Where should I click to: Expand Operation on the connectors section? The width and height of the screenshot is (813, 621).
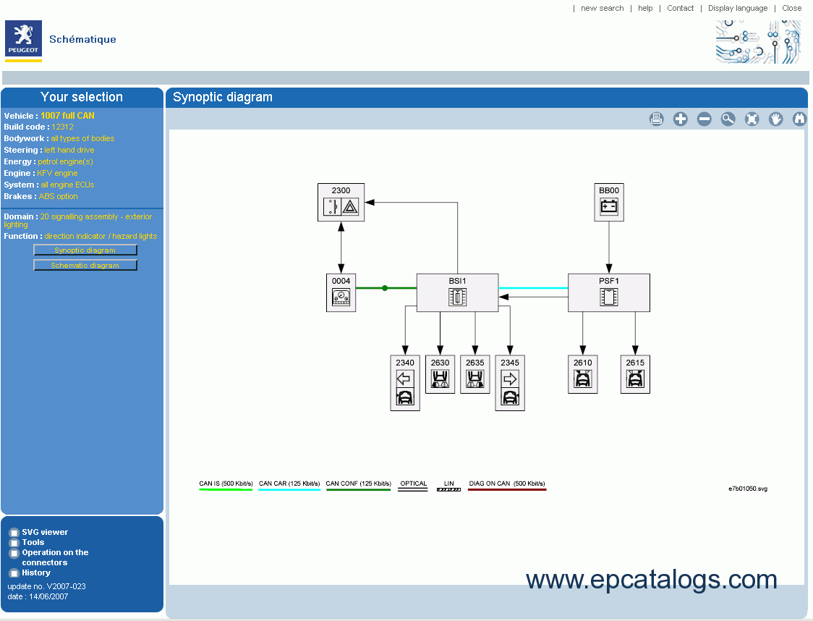(x=14, y=553)
